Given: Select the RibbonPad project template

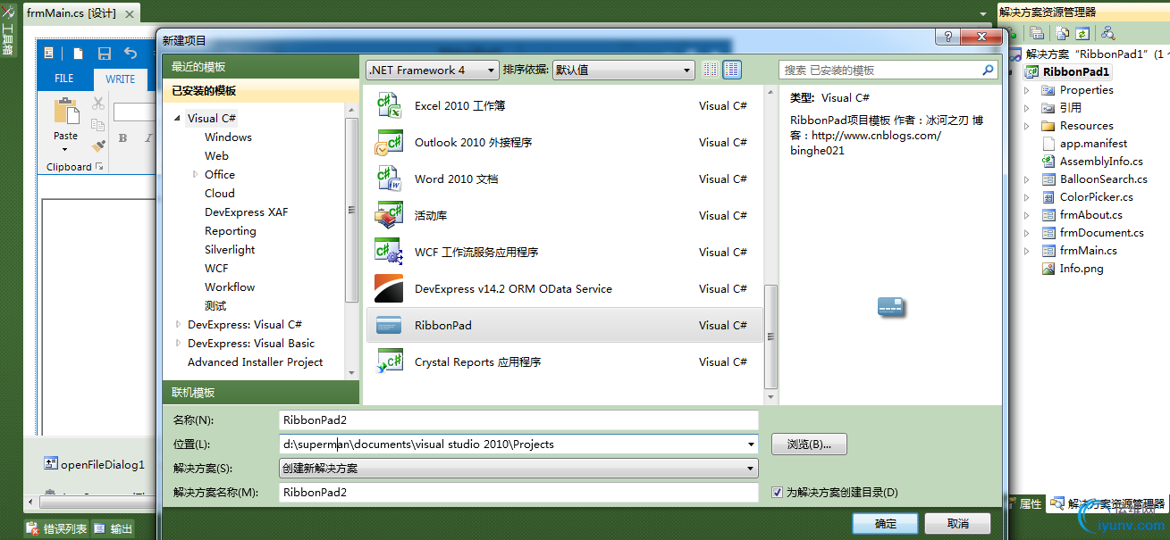Looking at the screenshot, I should click(x=564, y=325).
